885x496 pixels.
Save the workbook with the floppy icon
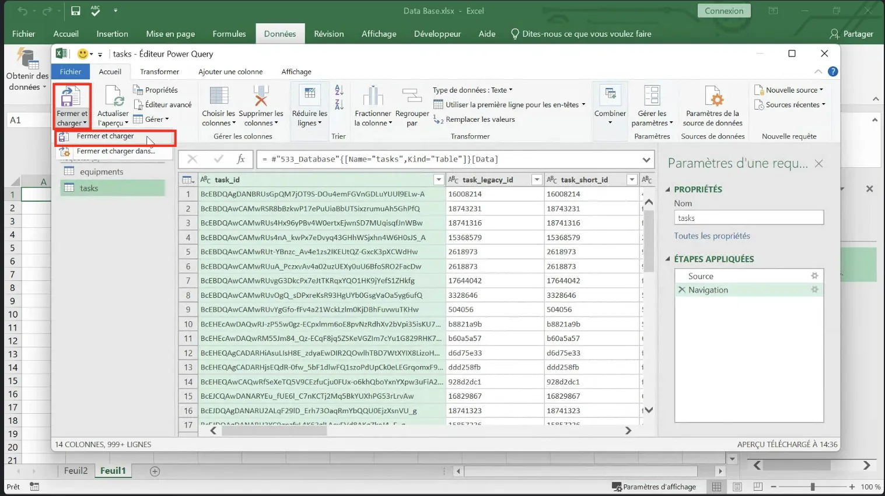coord(75,10)
